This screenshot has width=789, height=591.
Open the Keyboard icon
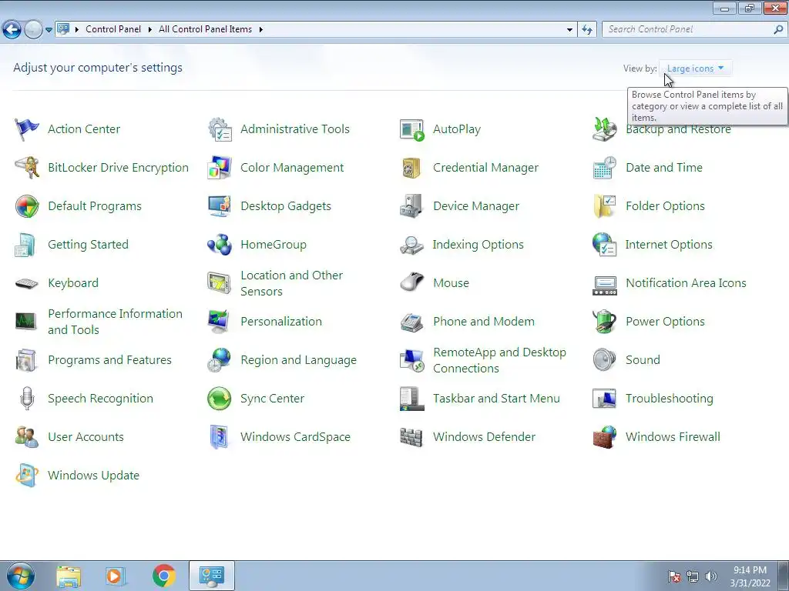click(x=27, y=283)
